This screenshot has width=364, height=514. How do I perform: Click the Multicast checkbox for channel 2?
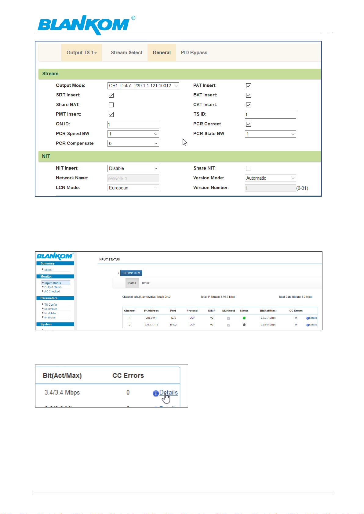[228, 325]
